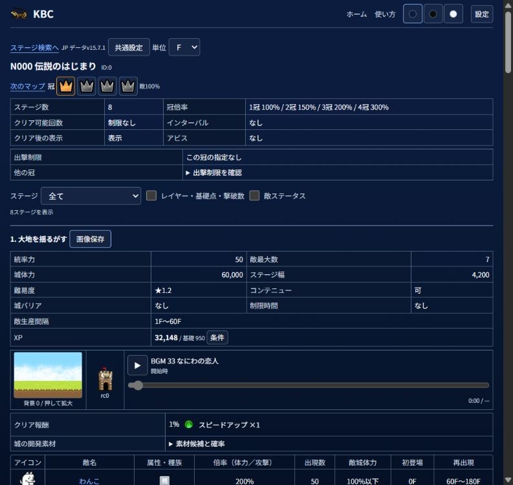Click the ★1.2 難易度 value
Image resolution: width=513 pixels, height=485 pixels.
coord(163,290)
